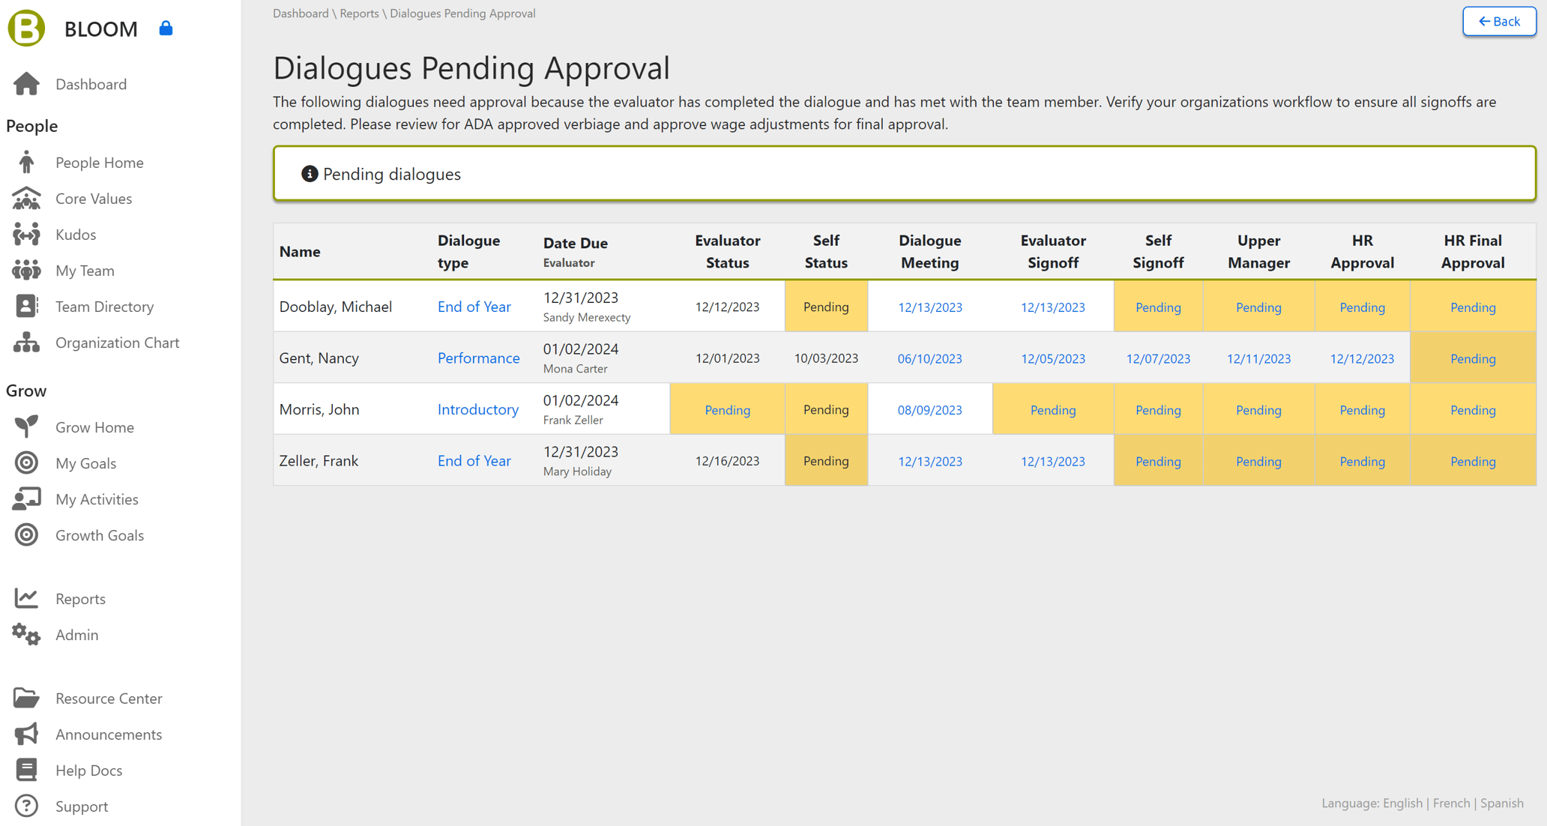Click the info icon on Pending dialogues banner
This screenshot has width=1547, height=826.
pyautogui.click(x=309, y=173)
